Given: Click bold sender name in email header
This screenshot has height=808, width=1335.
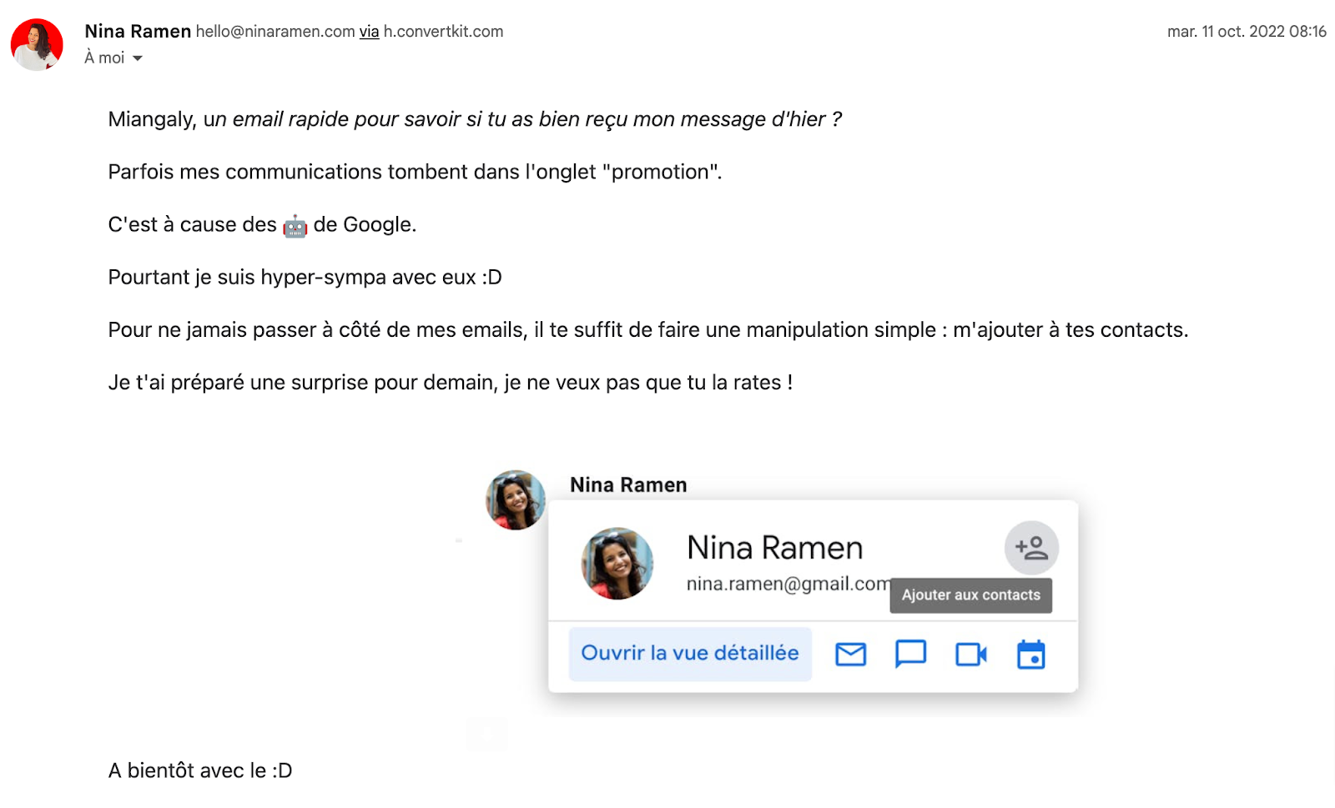Looking at the screenshot, I should [x=138, y=32].
